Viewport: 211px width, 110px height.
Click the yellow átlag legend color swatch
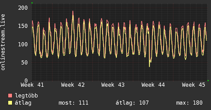(10, 103)
